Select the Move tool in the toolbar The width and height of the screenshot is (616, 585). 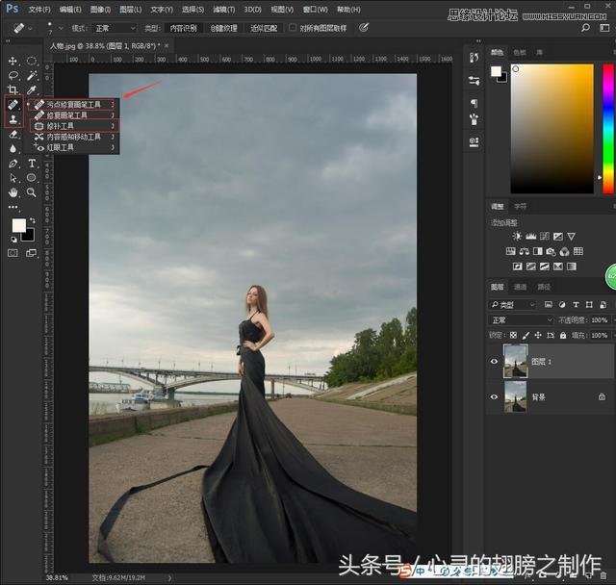click(13, 61)
